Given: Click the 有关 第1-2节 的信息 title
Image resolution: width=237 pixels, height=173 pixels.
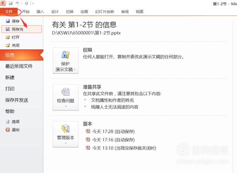Looking at the screenshot, I should [84, 25].
